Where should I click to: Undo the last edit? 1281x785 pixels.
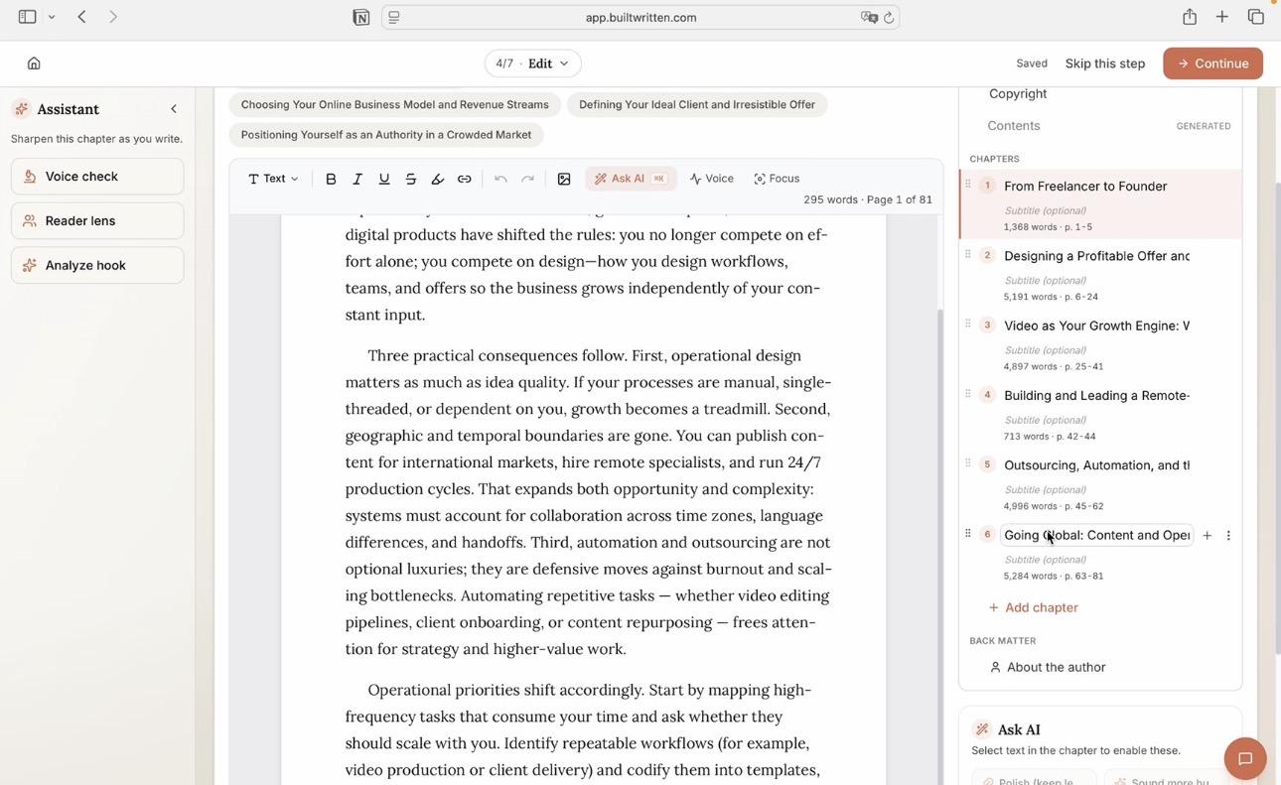point(500,179)
